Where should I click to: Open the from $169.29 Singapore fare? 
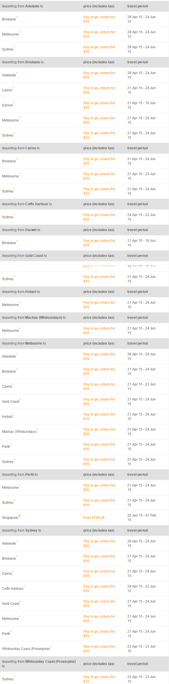coord(94,518)
